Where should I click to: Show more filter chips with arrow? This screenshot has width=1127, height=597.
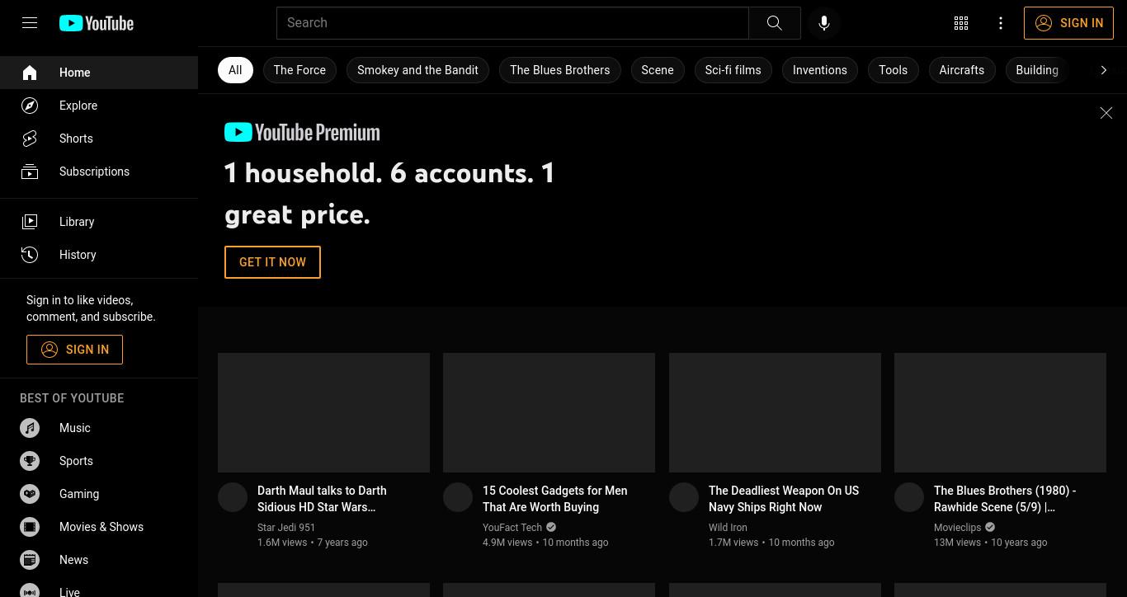pyautogui.click(x=1104, y=70)
